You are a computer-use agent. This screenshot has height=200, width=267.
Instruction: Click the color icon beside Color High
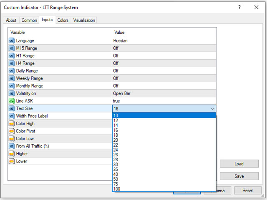point(12,123)
